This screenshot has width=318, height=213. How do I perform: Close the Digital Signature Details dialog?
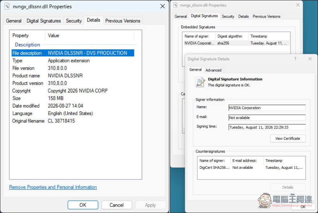click(x=310, y=59)
